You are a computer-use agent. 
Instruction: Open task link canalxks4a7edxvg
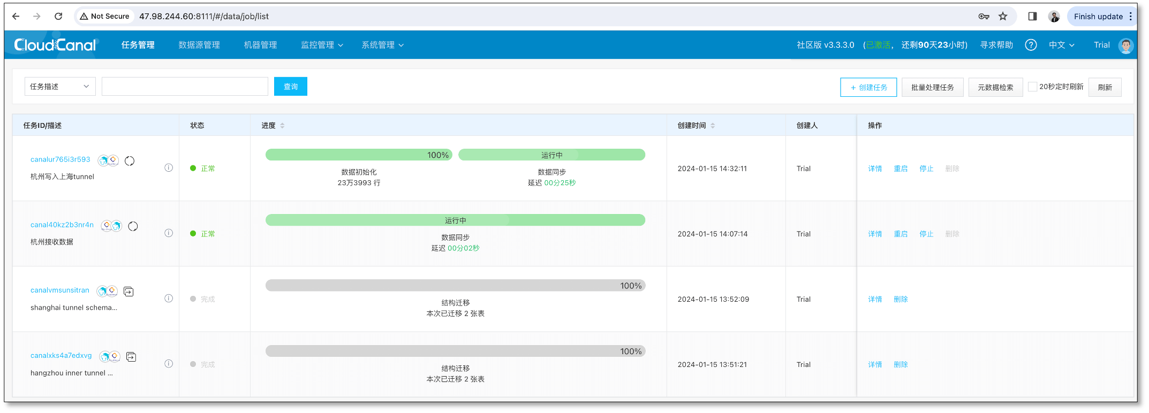coord(61,355)
